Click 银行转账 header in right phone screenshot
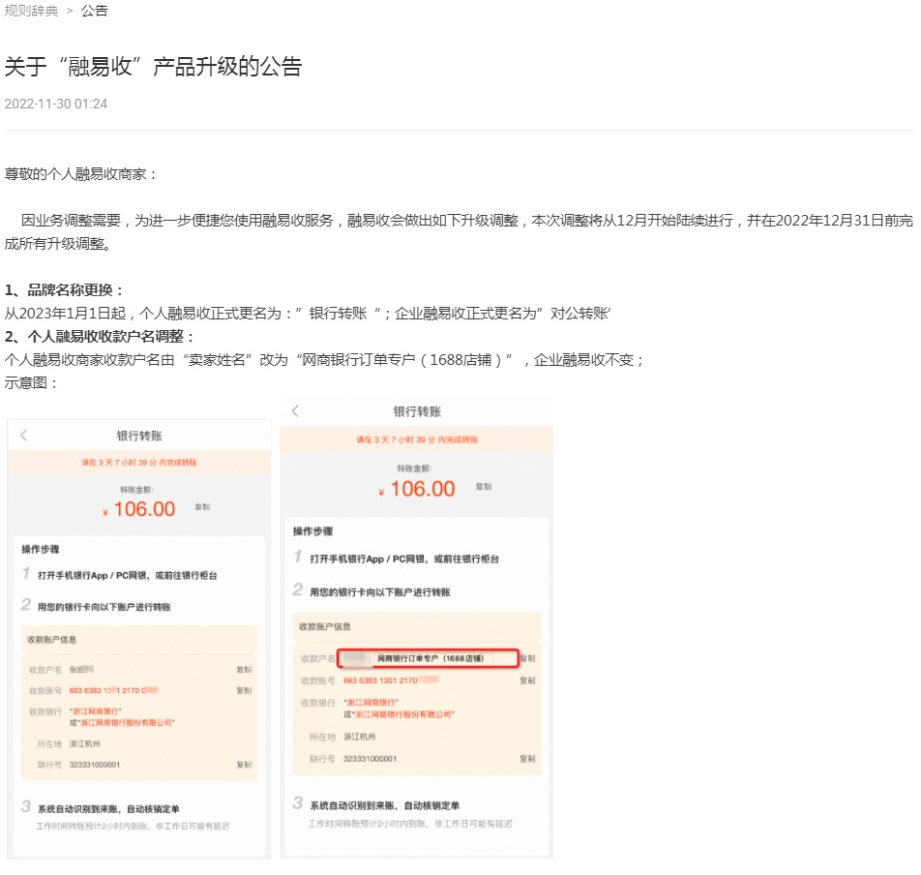The width and height of the screenshot is (921, 875). [417, 412]
